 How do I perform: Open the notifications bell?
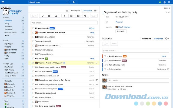pos(165,2)
